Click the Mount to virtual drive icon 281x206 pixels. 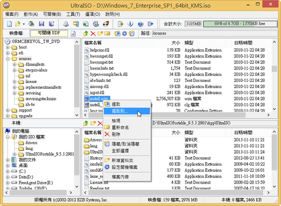pos(96,24)
